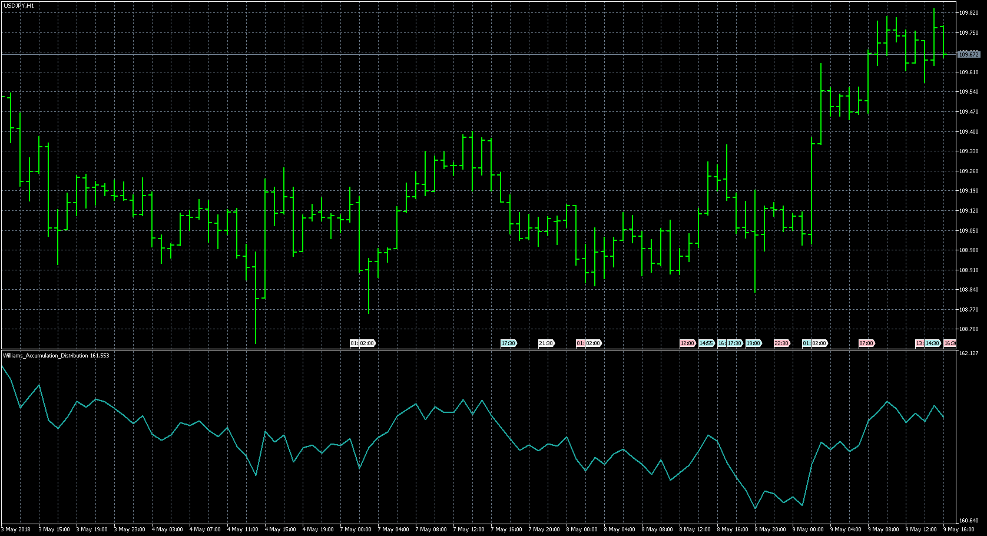
Task: Select the pink 22:30 event marker
Action: 781,343
